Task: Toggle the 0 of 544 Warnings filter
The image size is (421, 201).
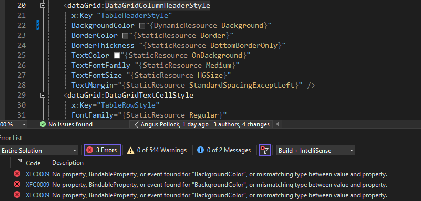Action: pos(157,150)
